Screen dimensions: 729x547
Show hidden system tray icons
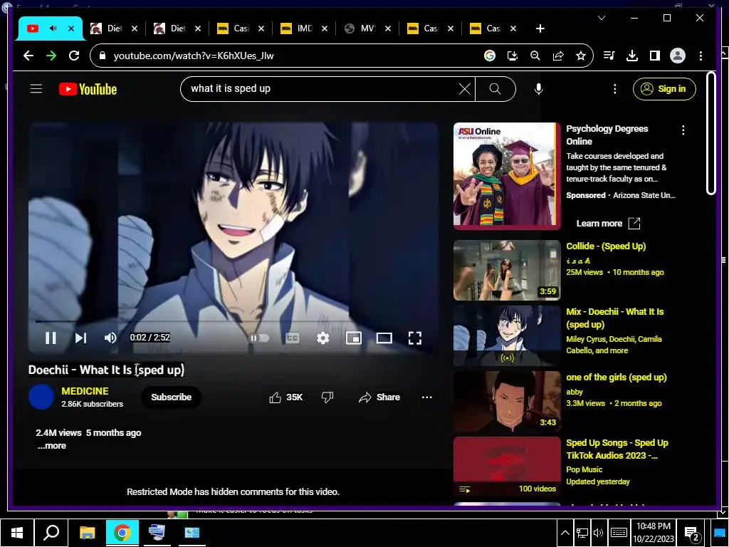565,533
